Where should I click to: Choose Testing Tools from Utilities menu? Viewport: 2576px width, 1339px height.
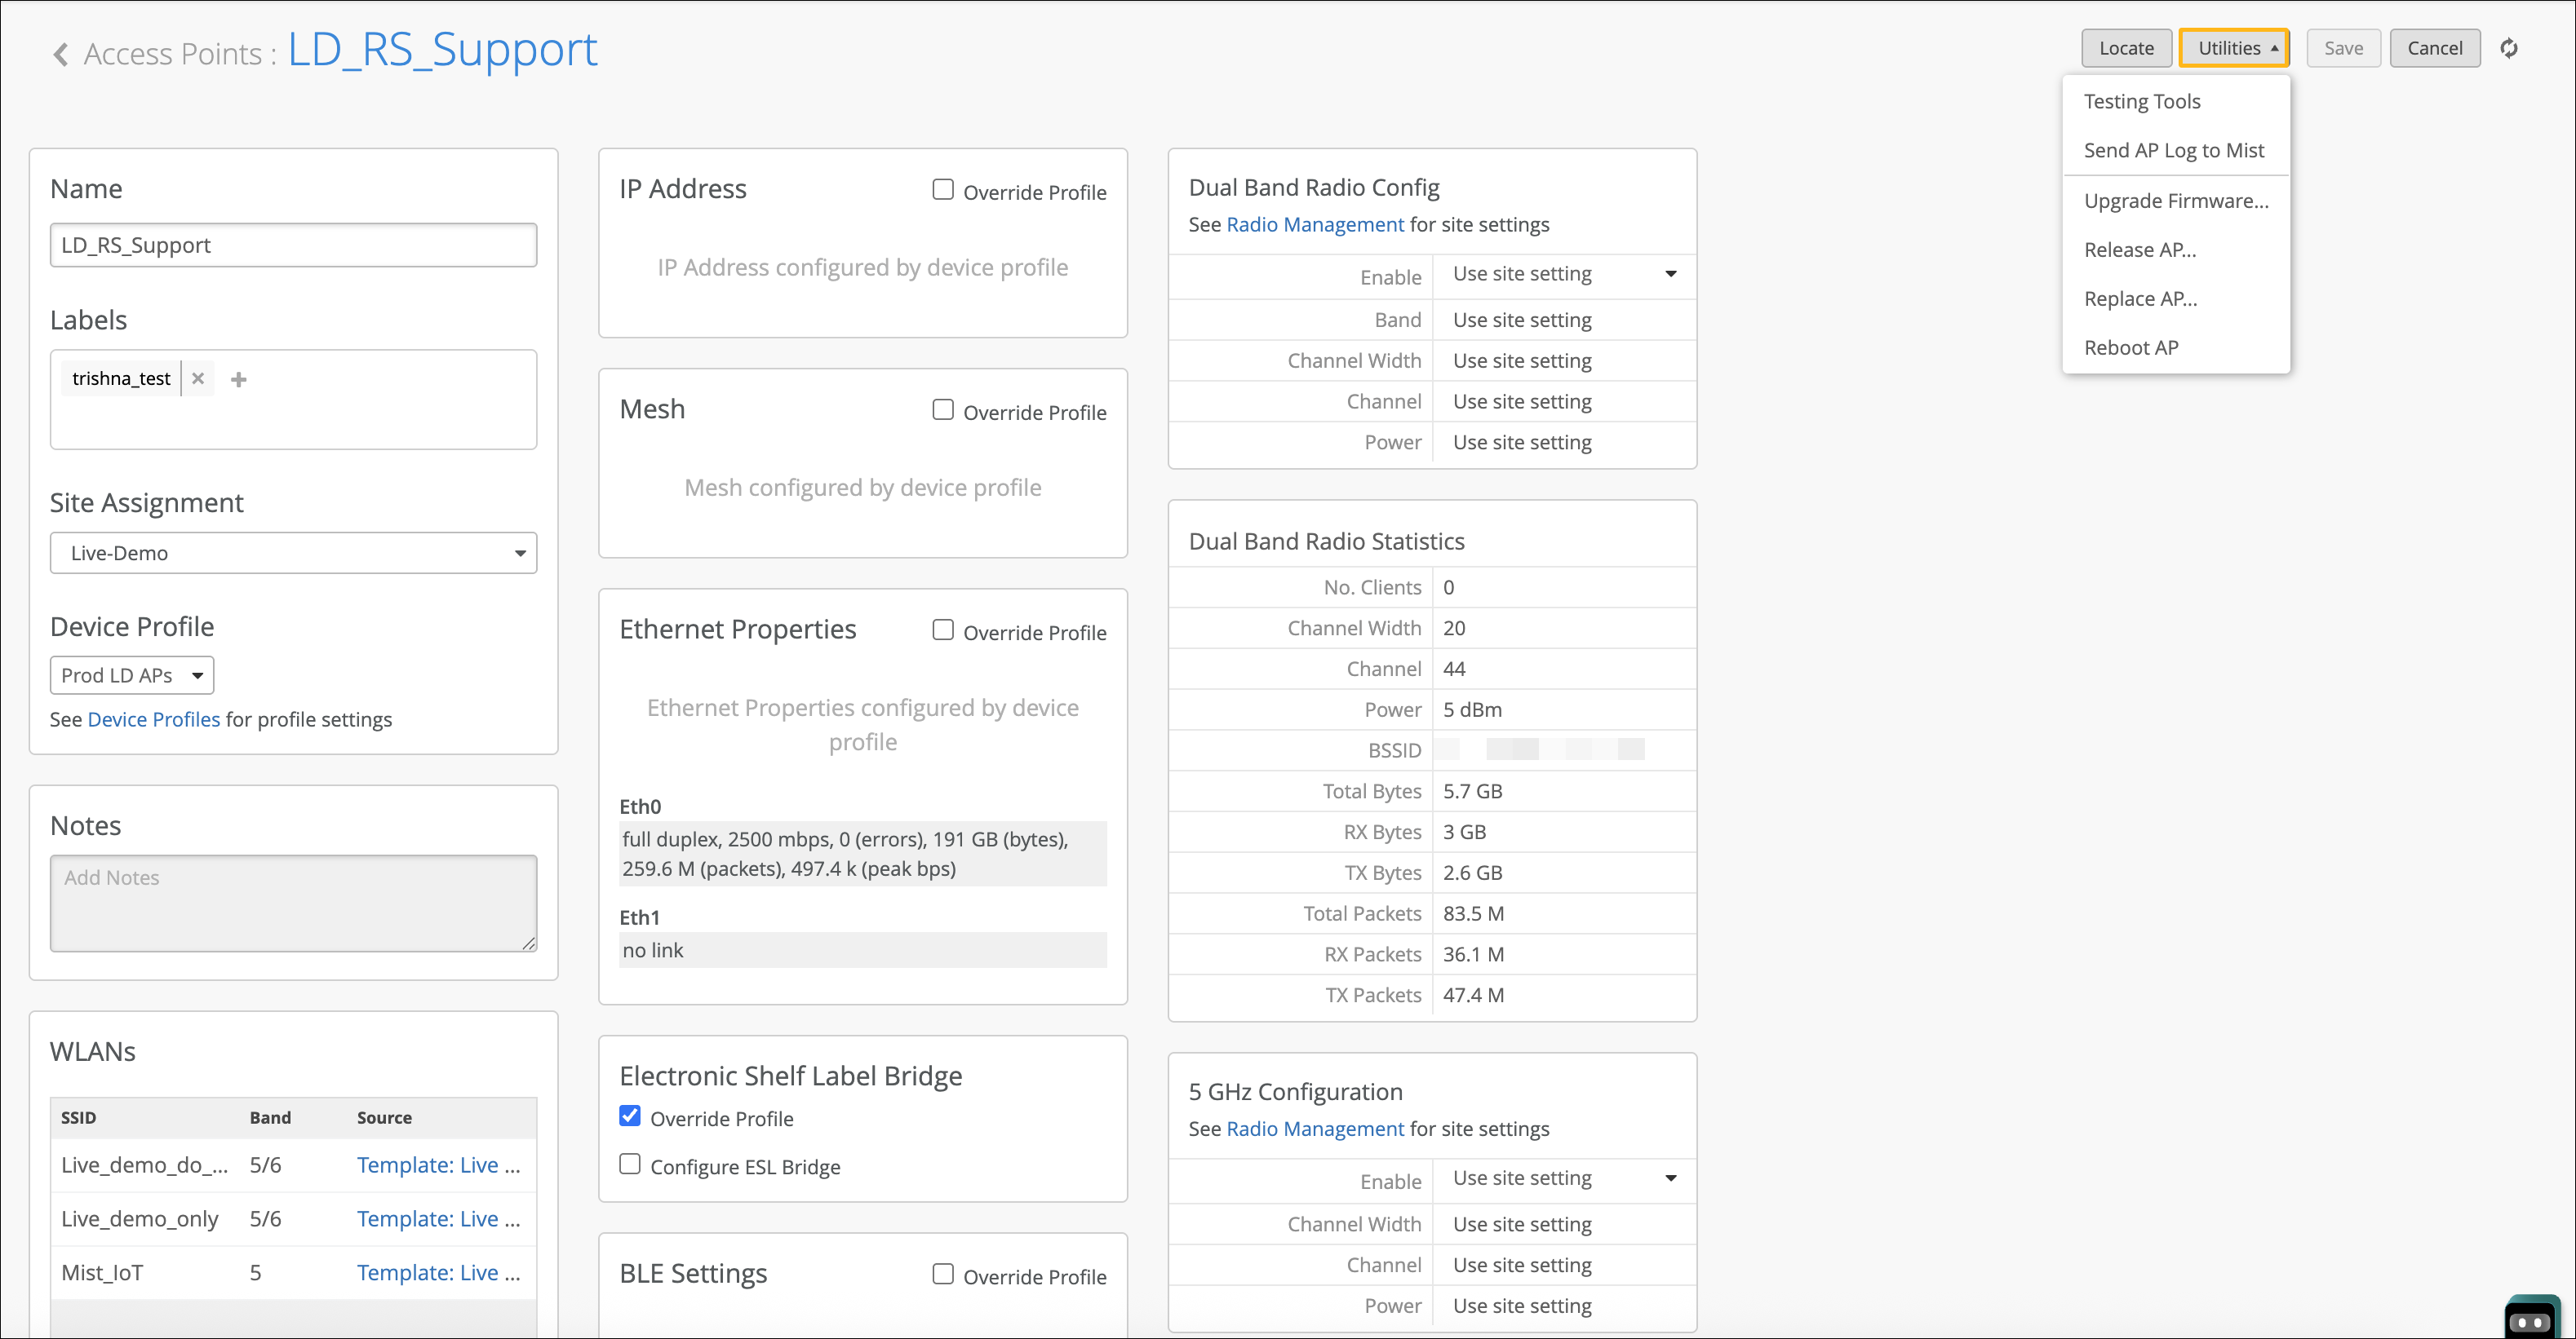tap(2141, 101)
